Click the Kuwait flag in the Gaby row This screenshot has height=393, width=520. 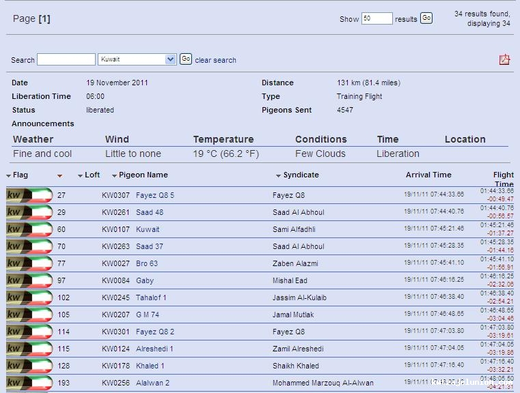point(29,280)
